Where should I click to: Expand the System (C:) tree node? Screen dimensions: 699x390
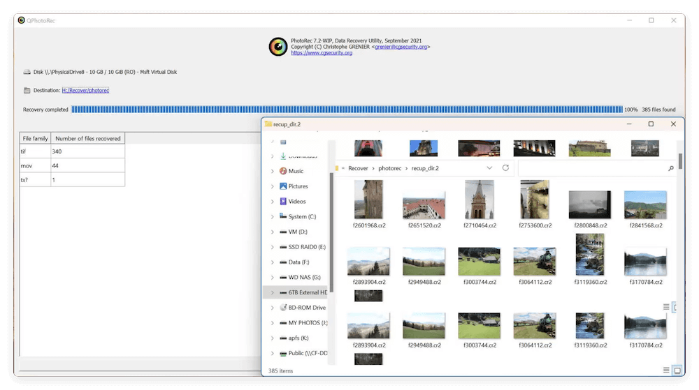273,216
